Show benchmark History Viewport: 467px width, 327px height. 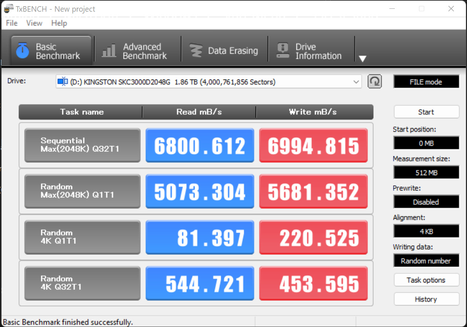point(426,300)
